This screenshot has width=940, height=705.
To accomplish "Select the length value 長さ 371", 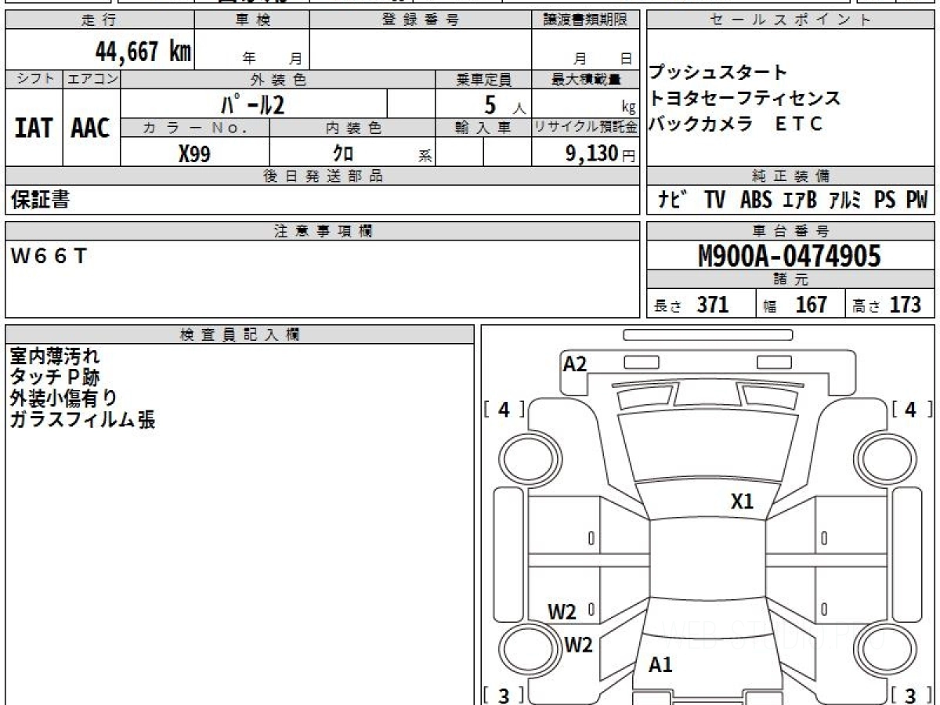I will [692, 305].
